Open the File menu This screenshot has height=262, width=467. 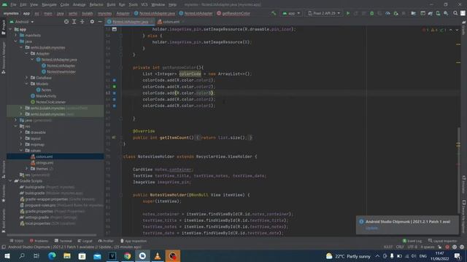tap(13, 4)
